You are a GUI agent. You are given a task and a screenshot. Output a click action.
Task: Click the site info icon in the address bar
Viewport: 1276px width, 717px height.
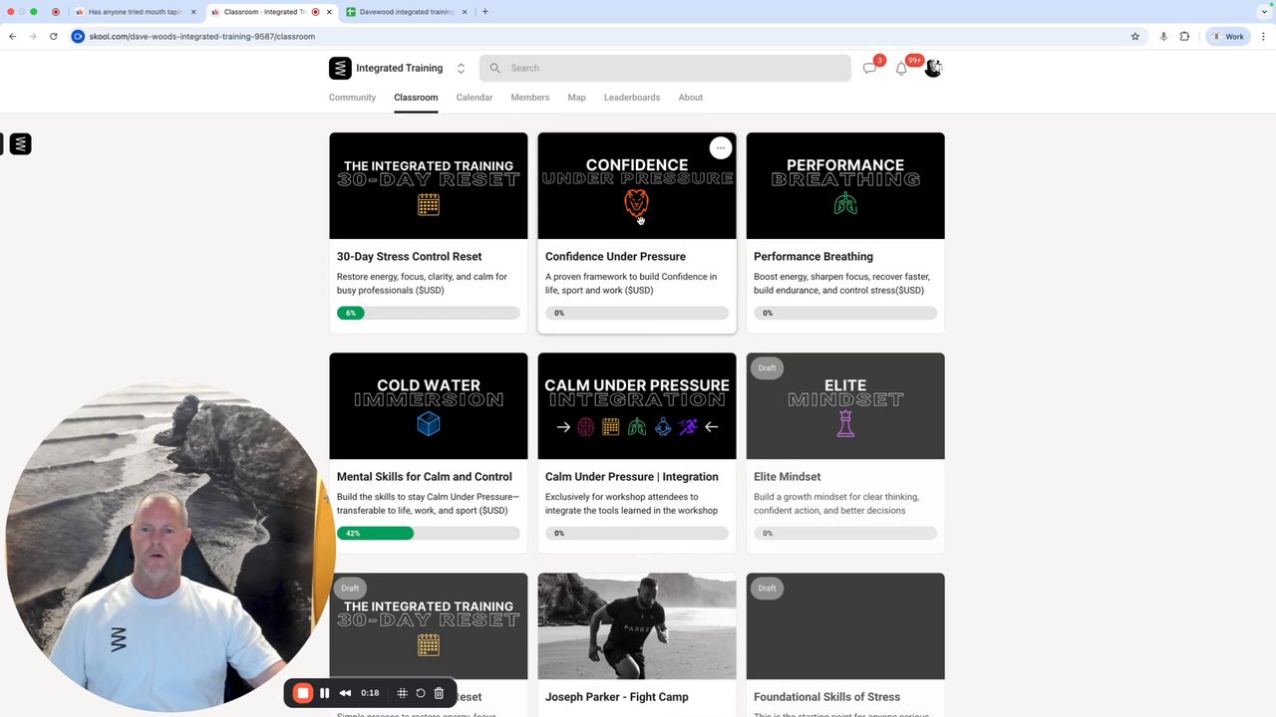coord(78,37)
